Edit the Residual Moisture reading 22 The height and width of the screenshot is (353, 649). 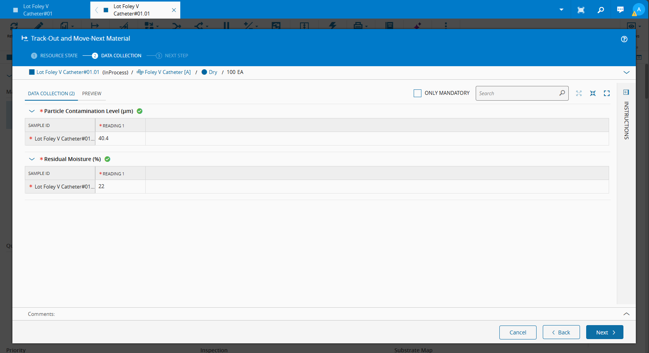tap(120, 187)
